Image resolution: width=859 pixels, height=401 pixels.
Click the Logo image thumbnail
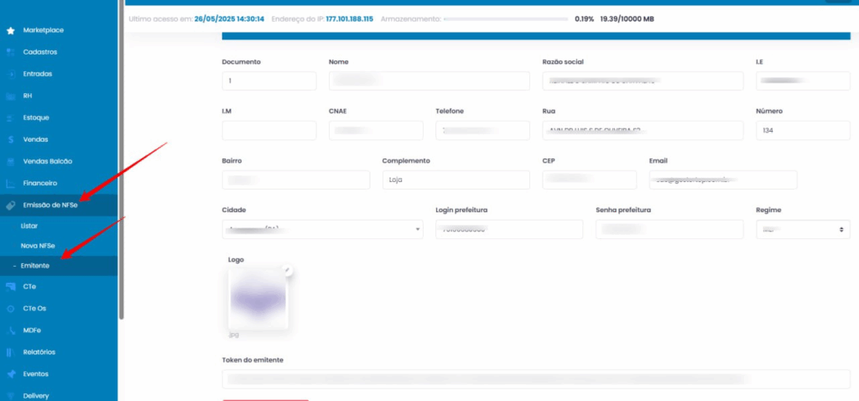point(258,299)
